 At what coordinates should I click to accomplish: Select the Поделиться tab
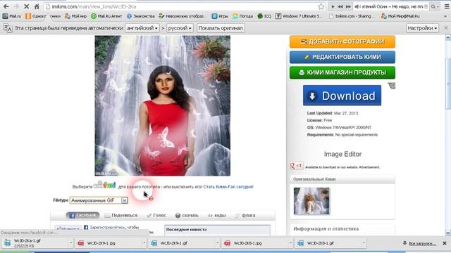(121, 216)
